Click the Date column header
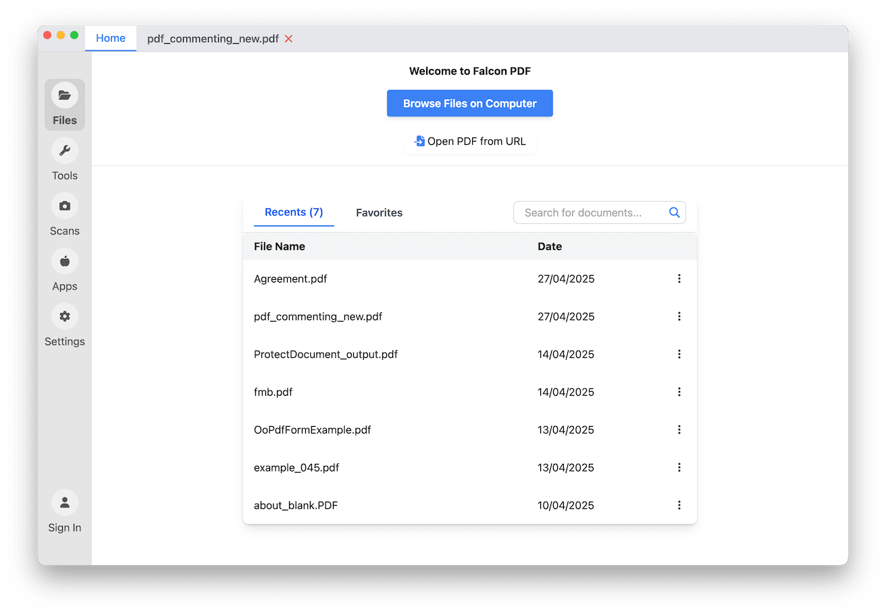Viewport: 886px width, 615px height. point(550,246)
